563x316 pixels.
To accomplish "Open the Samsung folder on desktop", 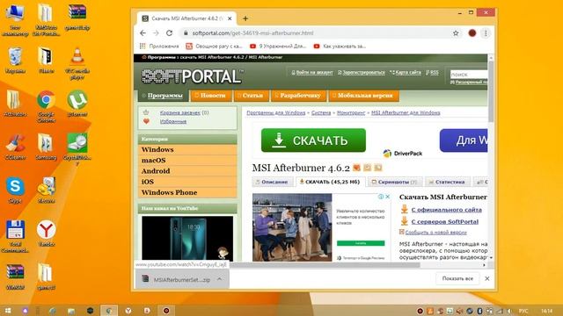I will pyautogui.click(x=46, y=147).
